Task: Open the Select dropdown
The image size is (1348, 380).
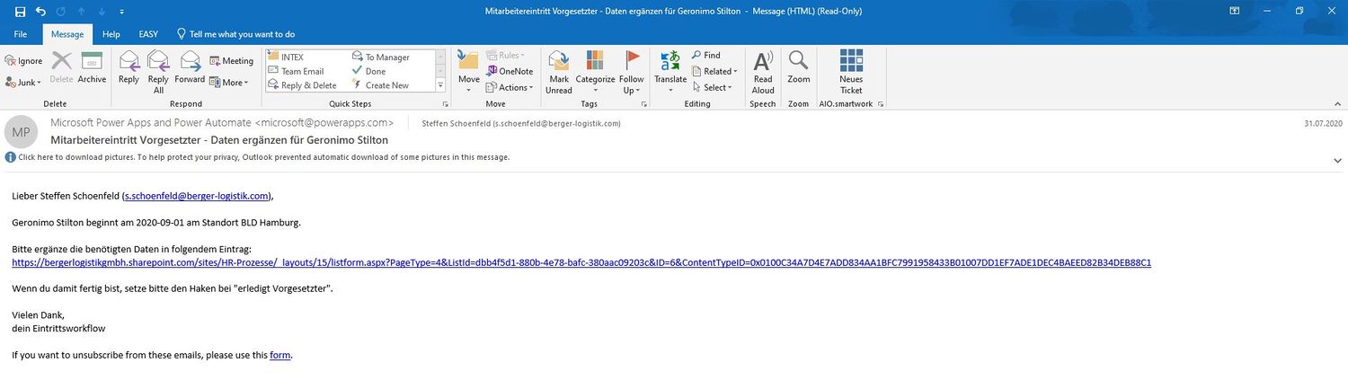Action: (x=712, y=87)
